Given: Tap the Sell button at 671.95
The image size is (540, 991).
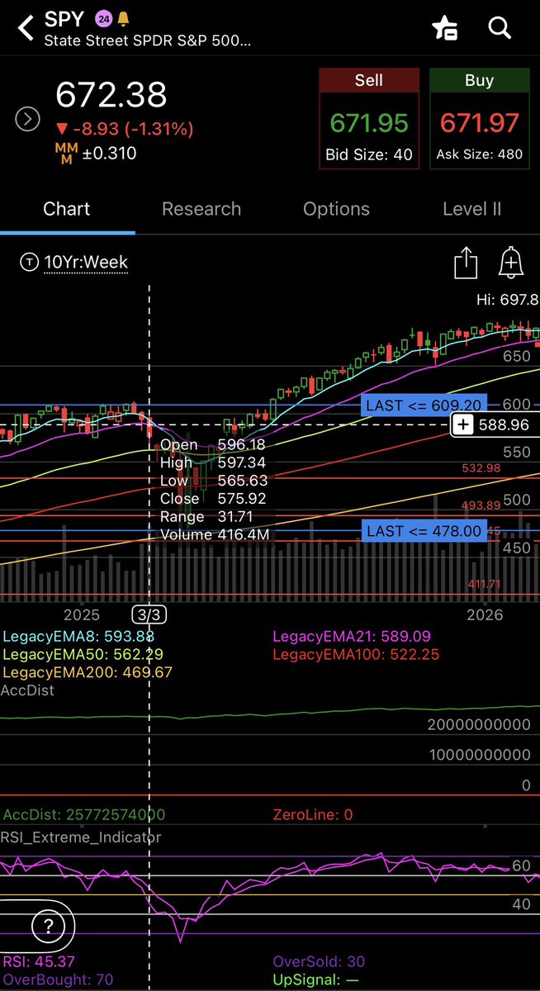Looking at the screenshot, I should coord(368,119).
